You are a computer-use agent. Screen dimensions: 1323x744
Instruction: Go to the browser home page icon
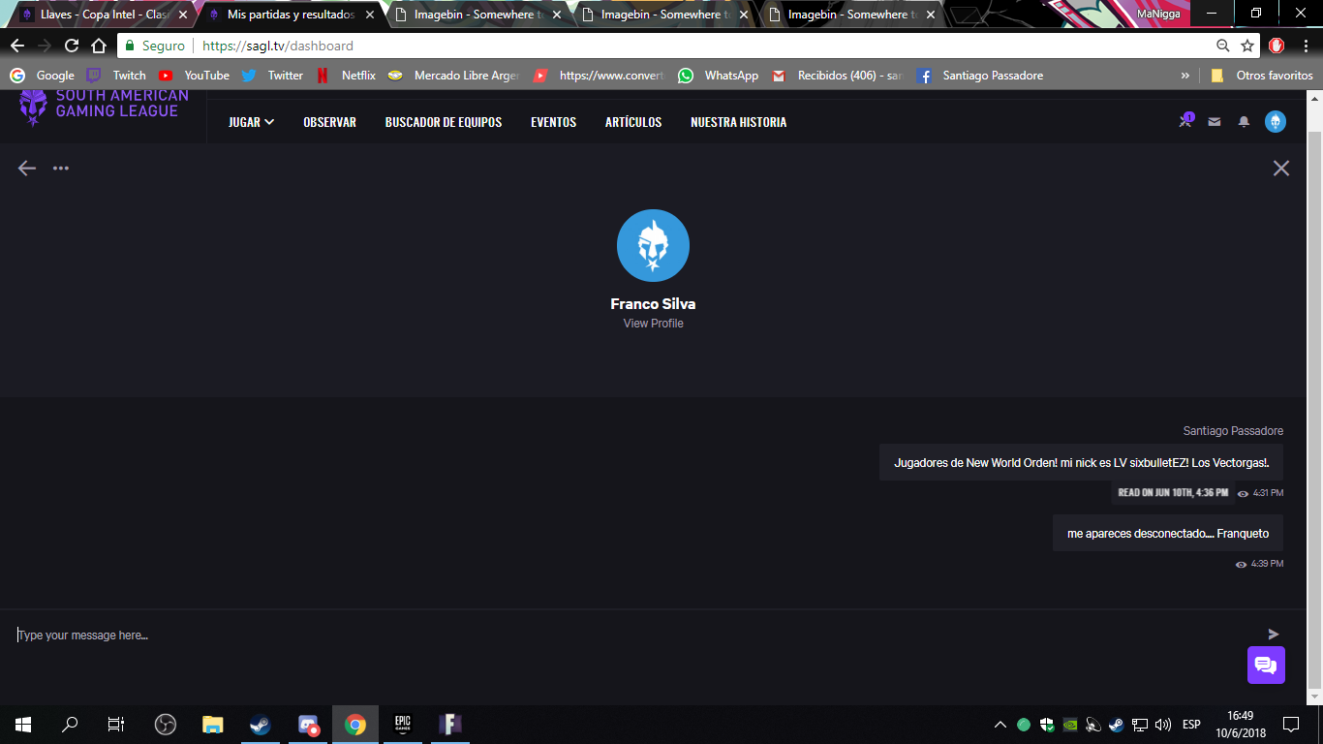pyautogui.click(x=99, y=46)
